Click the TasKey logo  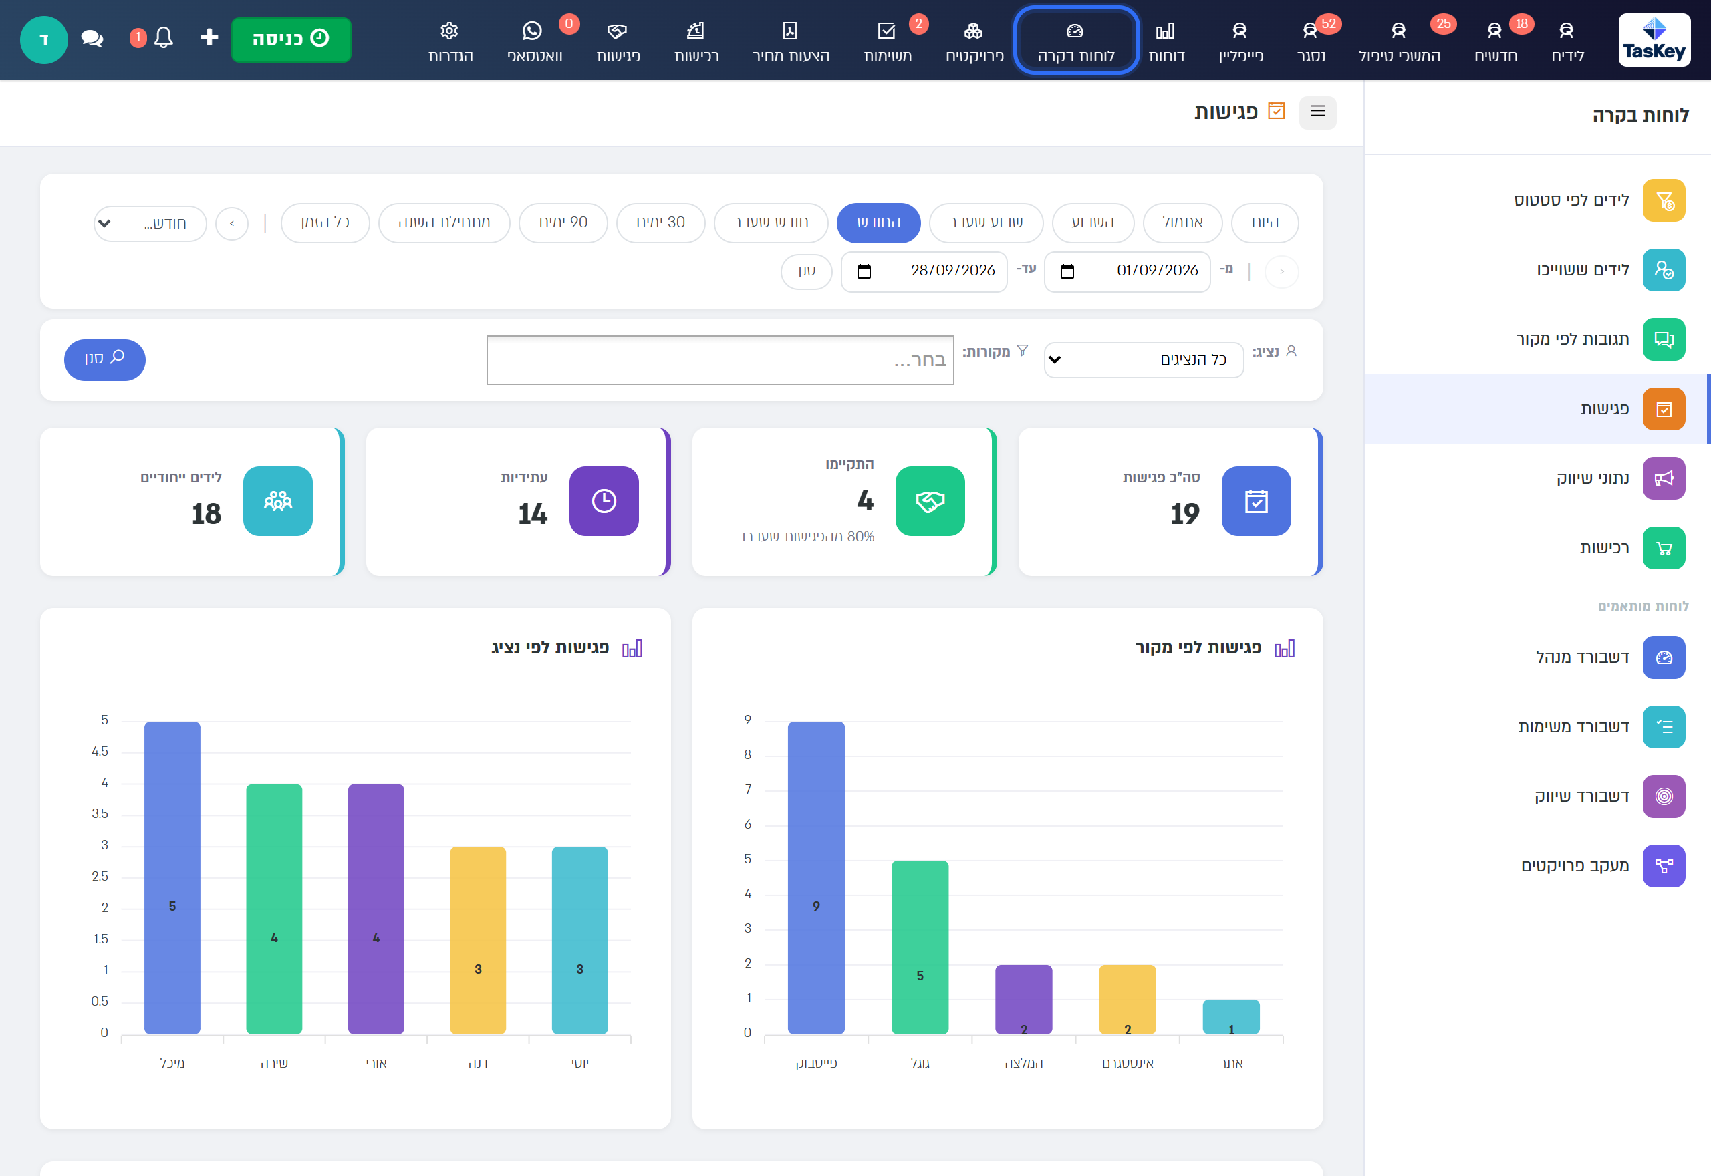click(x=1655, y=40)
